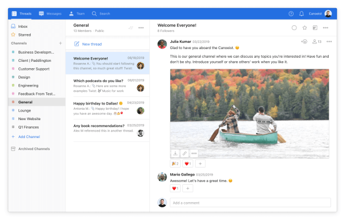Screen dimensions: 345x220
Task: Open General channel more options menu
Action: (x=141, y=28)
